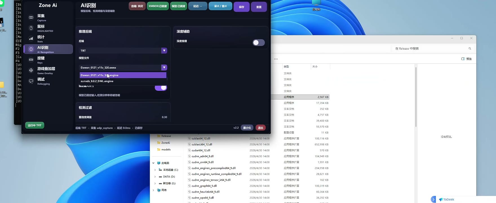Switch to the Stats tab

pyautogui.click(x=48, y=39)
